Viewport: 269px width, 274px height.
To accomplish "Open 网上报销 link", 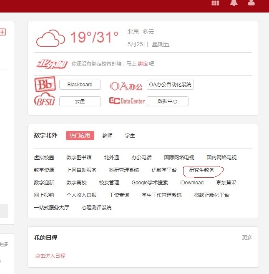I will (44, 195).
